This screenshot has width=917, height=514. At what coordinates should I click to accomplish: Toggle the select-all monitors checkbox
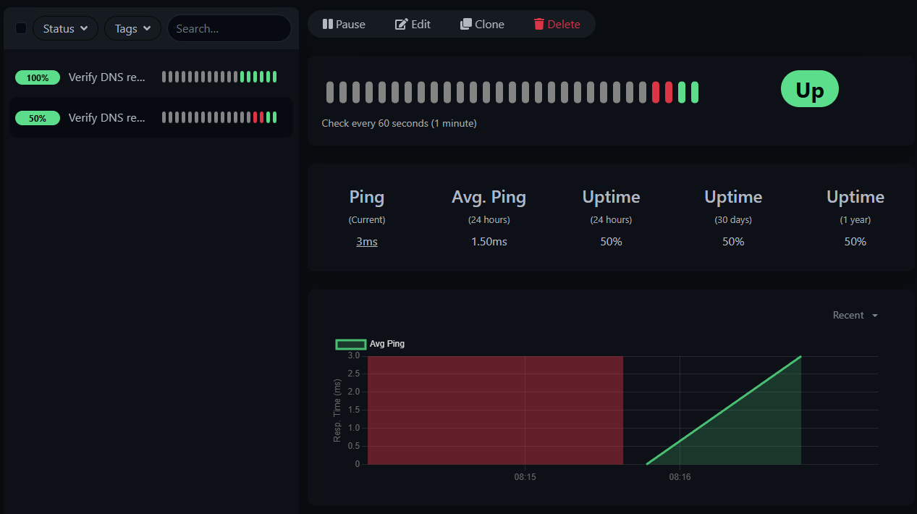(21, 28)
